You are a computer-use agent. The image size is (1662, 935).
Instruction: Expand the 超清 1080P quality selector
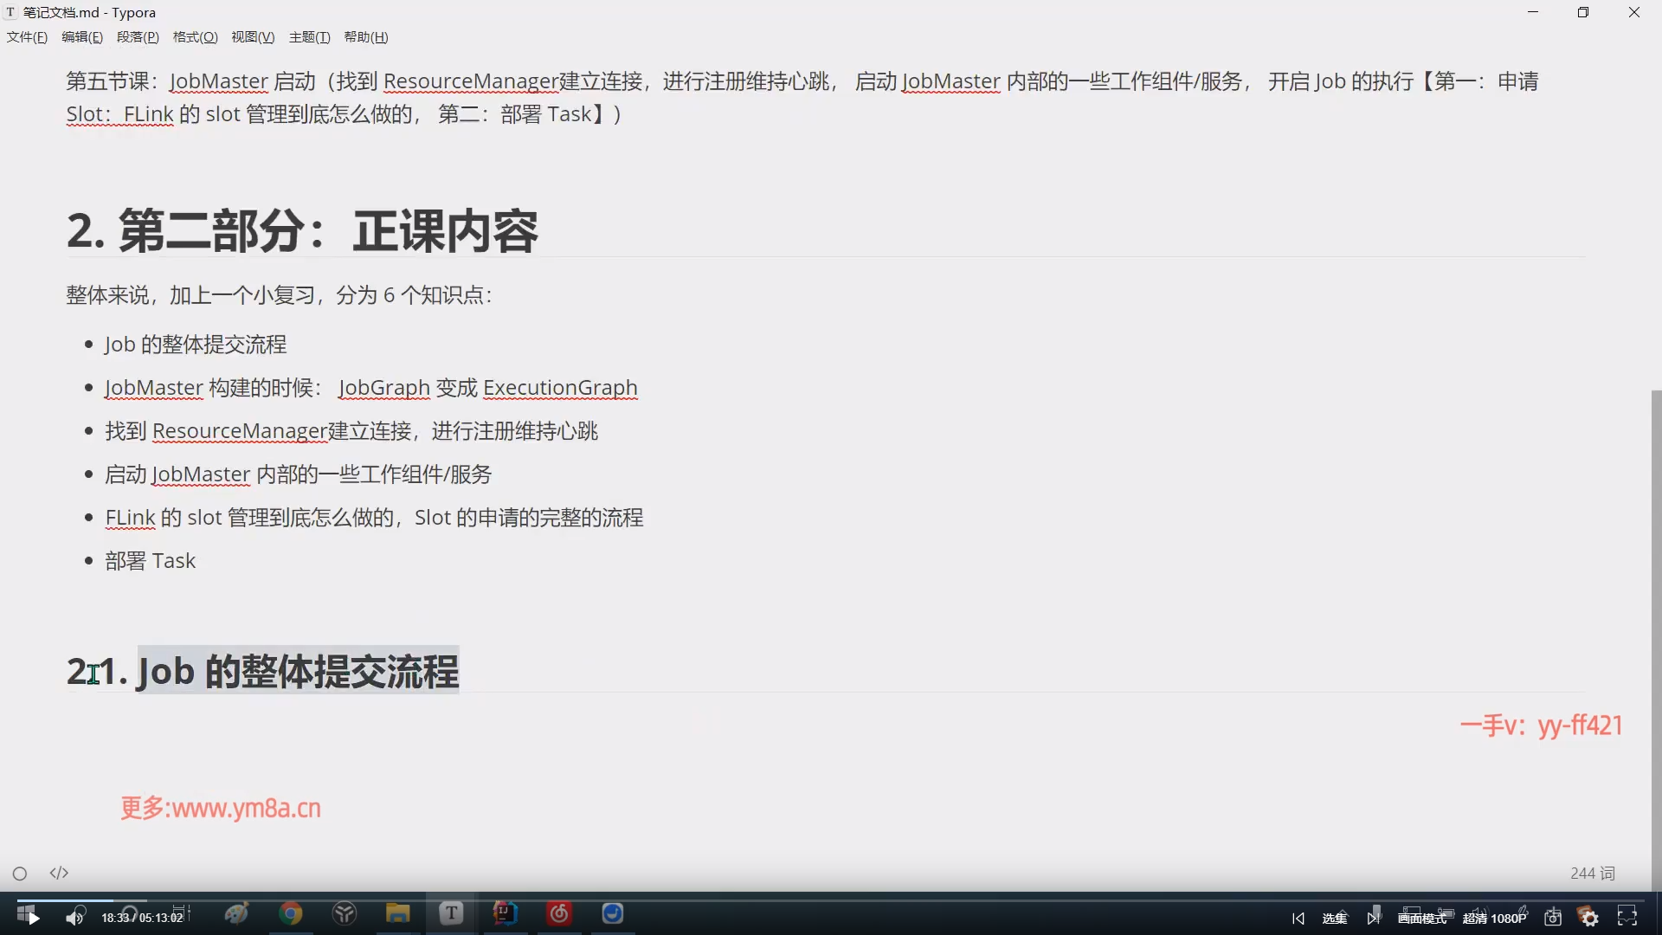point(1494,919)
